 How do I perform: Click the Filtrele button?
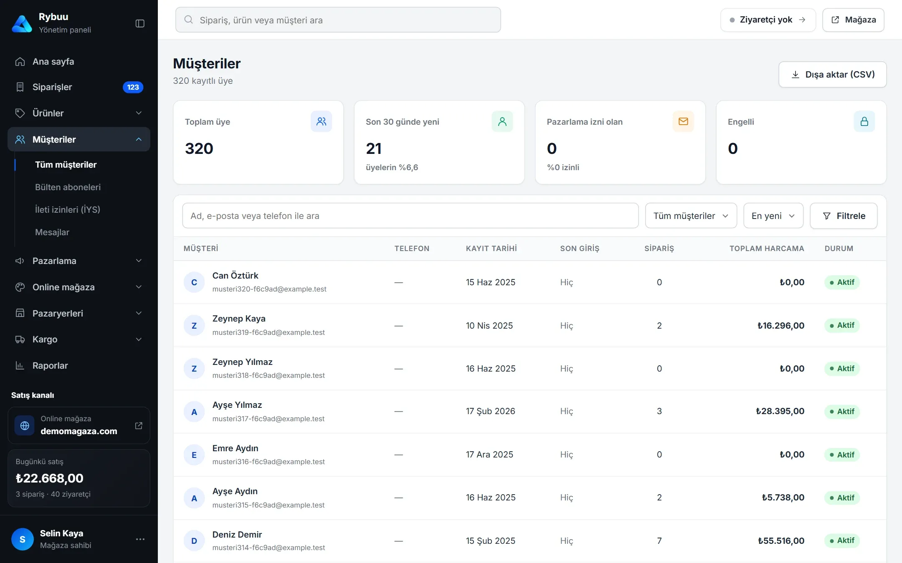pos(844,216)
